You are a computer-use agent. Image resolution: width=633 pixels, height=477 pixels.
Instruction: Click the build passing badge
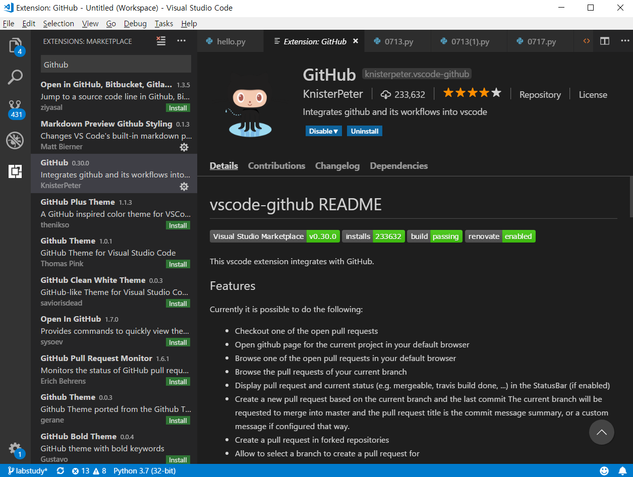[435, 236]
